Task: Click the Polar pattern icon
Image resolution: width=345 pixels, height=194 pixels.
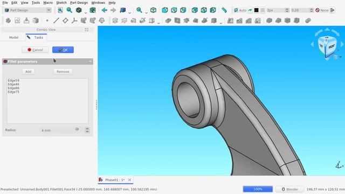Action: pyautogui.click(x=249, y=20)
